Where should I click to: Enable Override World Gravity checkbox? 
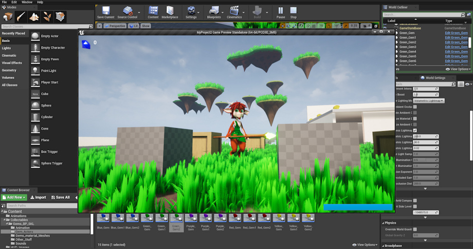[x=415, y=229]
